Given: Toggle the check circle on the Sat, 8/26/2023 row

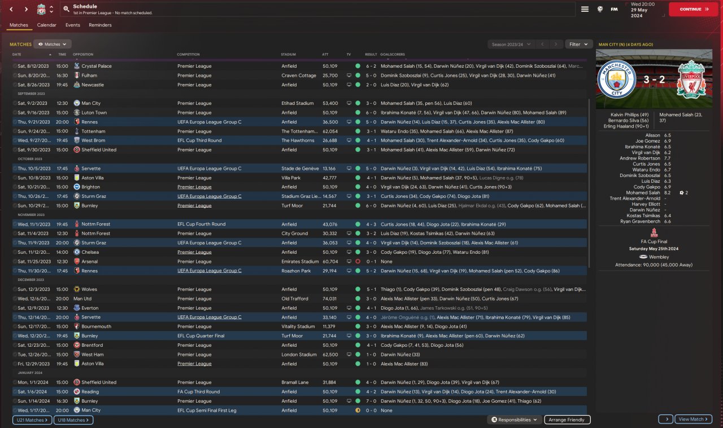Looking at the screenshot, I should (15, 85).
